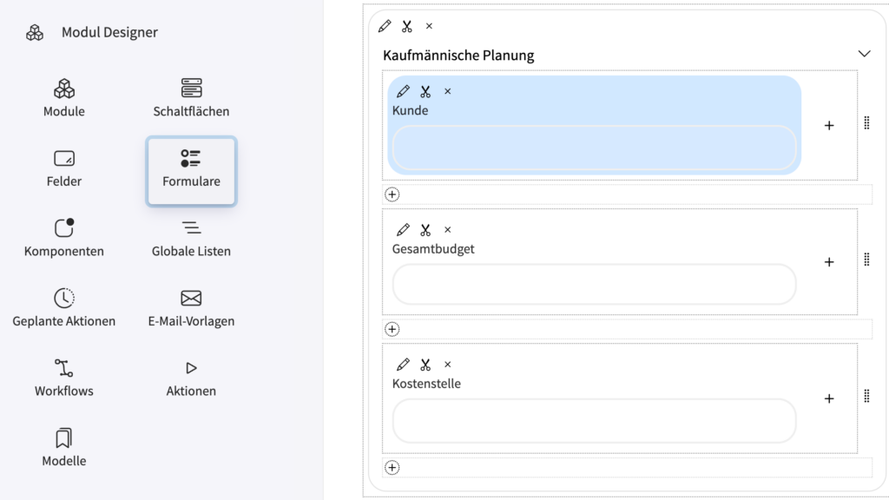This screenshot has height=500, width=889.
Task: Open E-Mail-Vorlagen
Action: click(191, 308)
